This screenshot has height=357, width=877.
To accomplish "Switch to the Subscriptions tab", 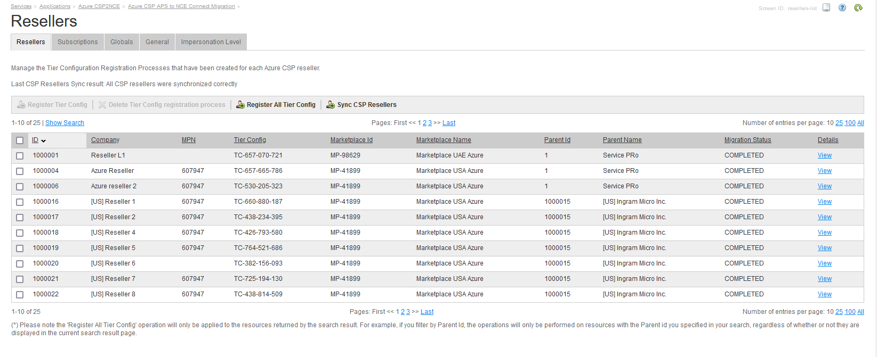I will [78, 42].
